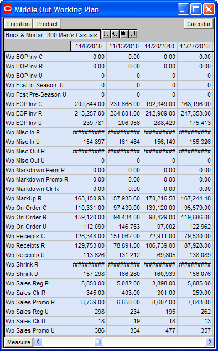
Task: Select the Wp Receipts U row label
Action: 38,255
